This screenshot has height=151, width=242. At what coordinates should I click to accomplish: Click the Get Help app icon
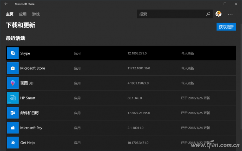tap(13, 143)
